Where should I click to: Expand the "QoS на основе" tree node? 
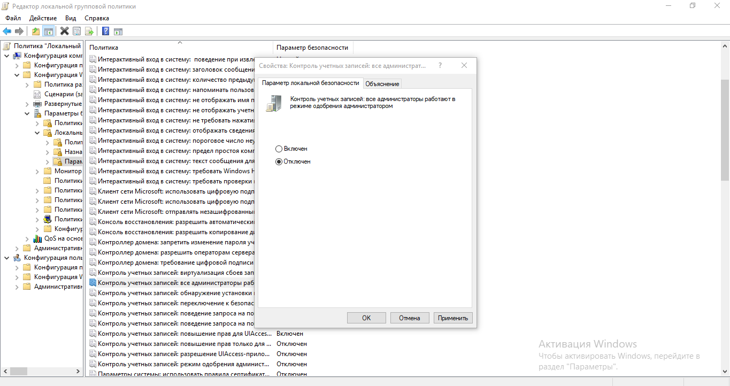(x=27, y=238)
